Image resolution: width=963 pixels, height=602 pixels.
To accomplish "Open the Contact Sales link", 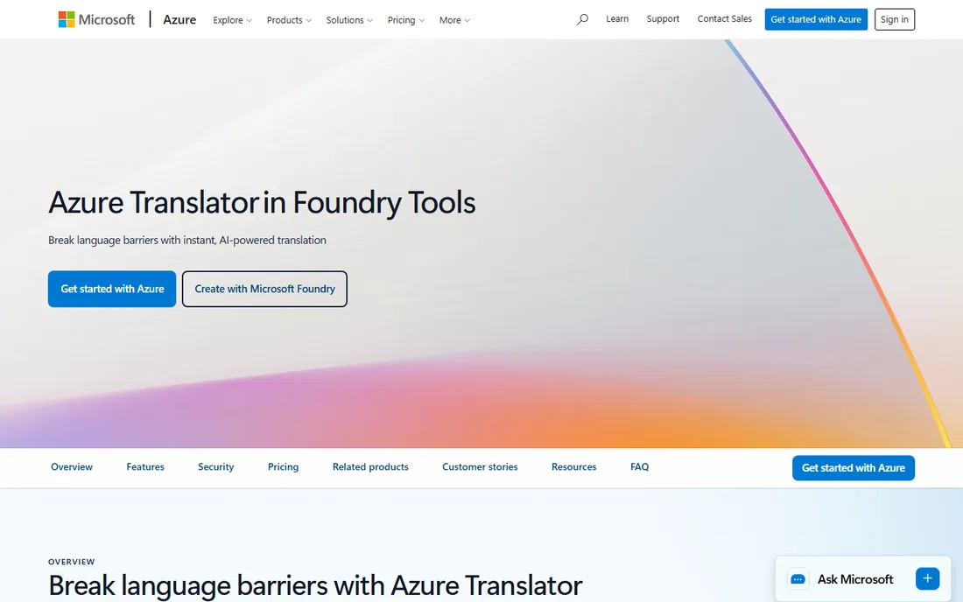I will (x=724, y=19).
